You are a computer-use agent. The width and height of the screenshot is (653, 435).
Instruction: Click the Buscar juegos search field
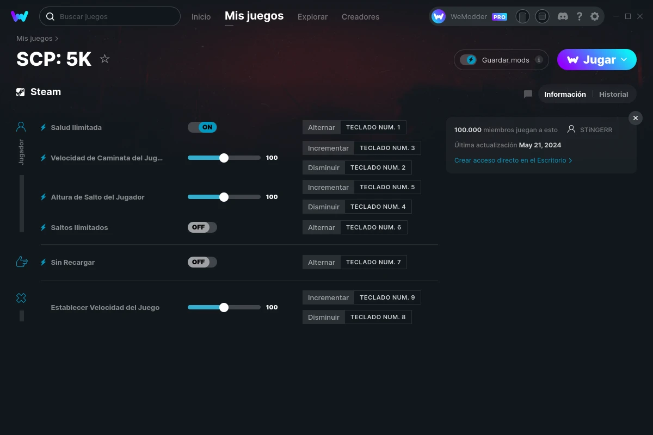[109, 16]
